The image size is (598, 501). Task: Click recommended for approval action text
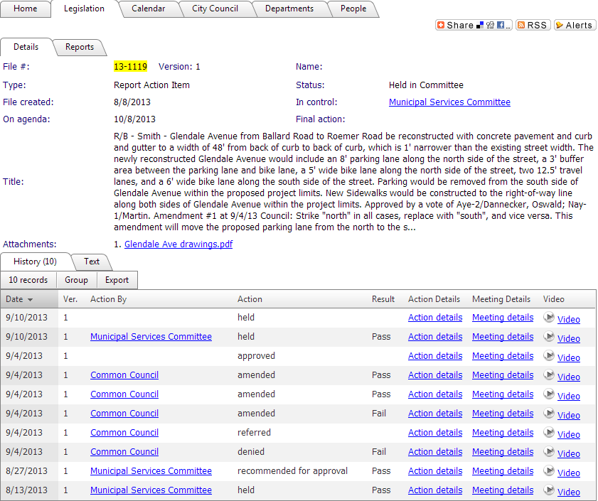tap(292, 471)
